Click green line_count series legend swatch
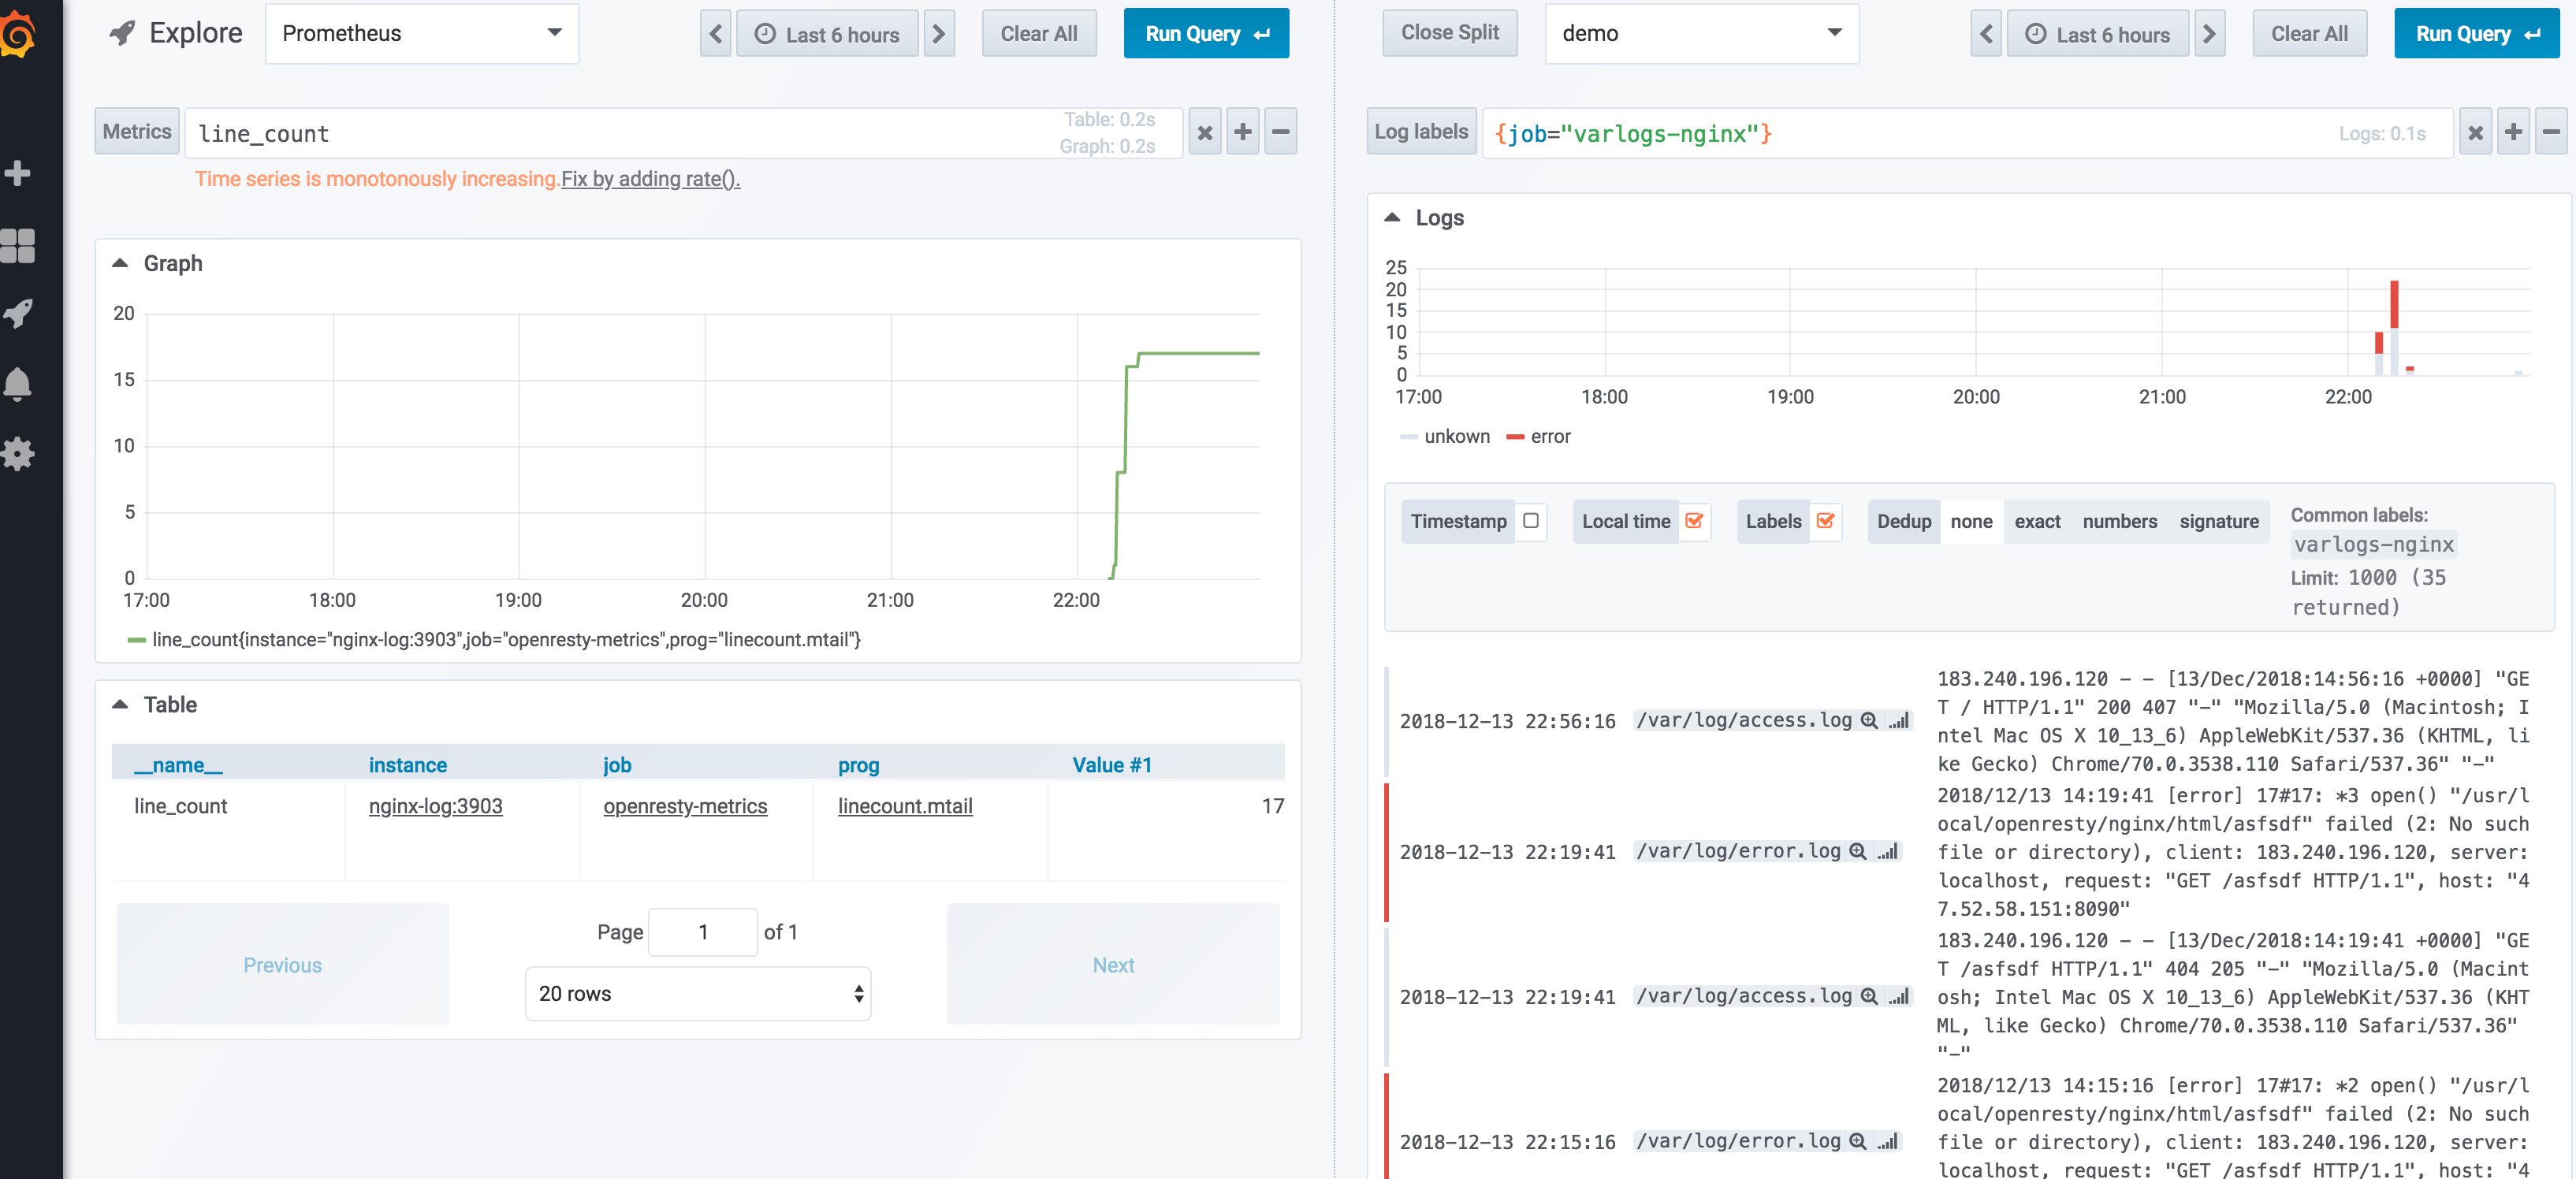Image resolution: width=2576 pixels, height=1179 pixels. [x=137, y=640]
